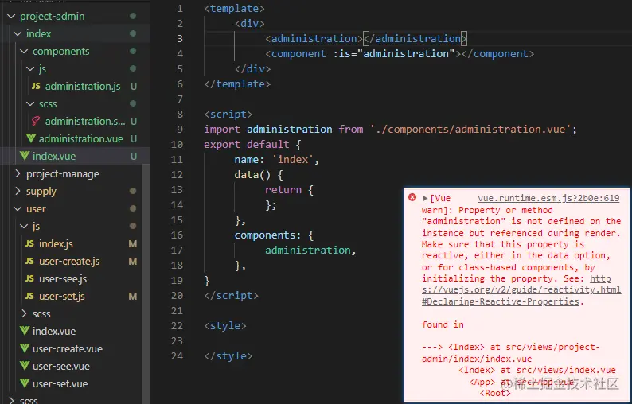Click M status badge of user-set.js
This screenshot has height=404, width=632.
point(133,296)
